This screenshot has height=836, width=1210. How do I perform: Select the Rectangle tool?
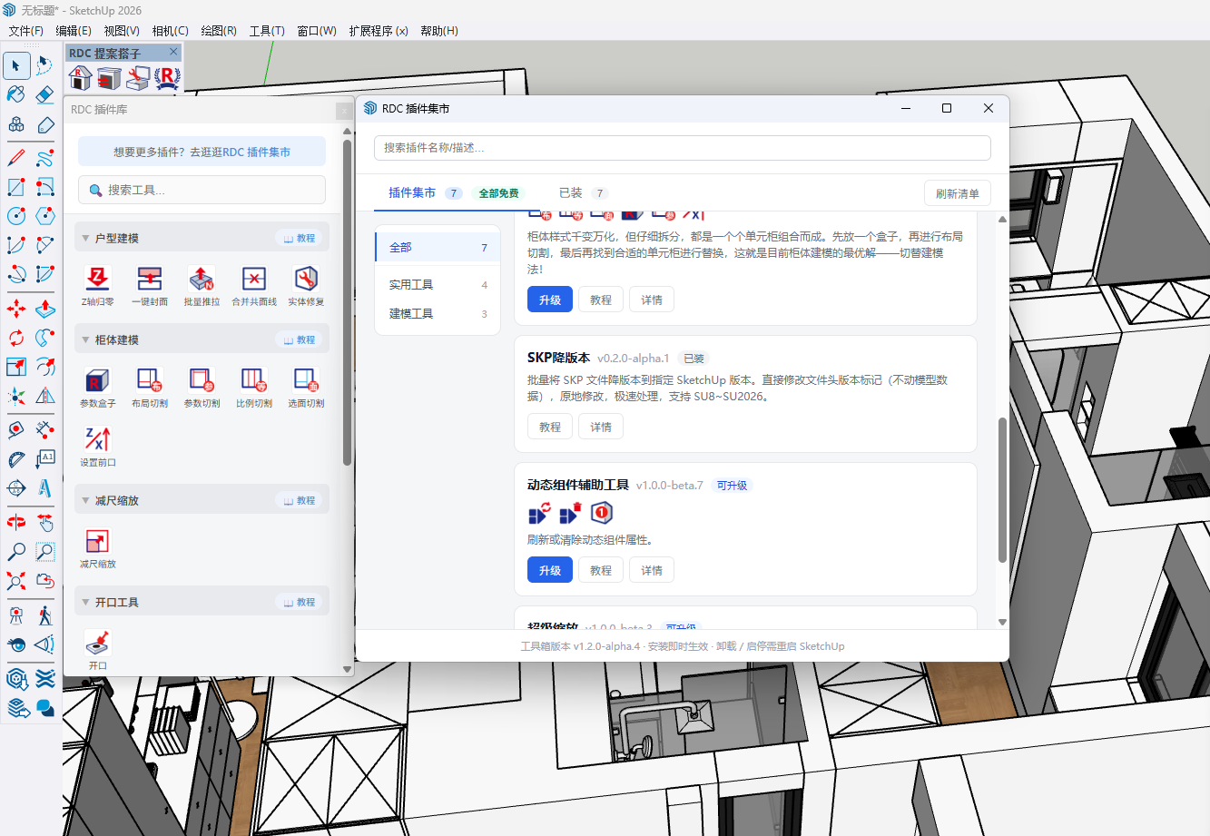coord(16,187)
